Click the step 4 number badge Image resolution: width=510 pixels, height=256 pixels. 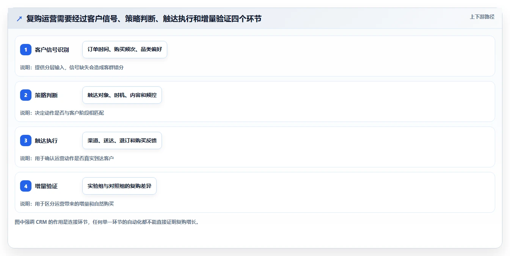26,186
